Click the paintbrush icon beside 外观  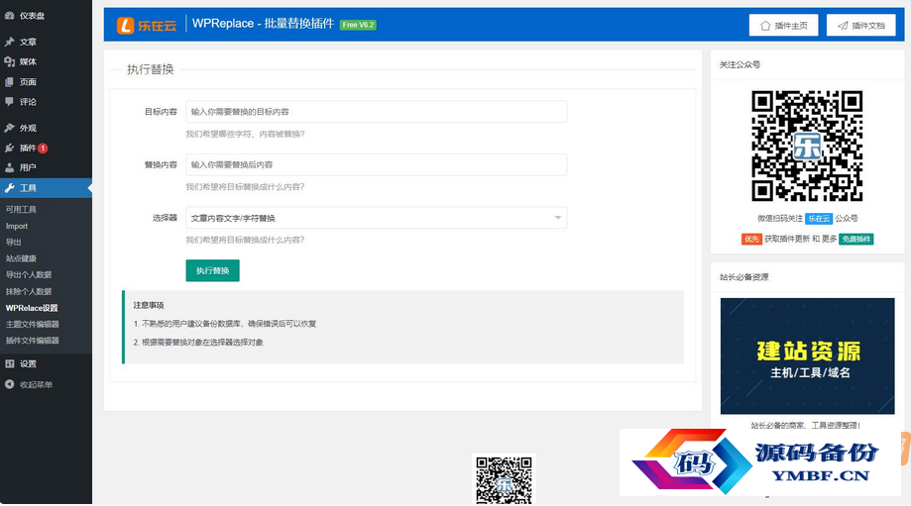coord(9,128)
